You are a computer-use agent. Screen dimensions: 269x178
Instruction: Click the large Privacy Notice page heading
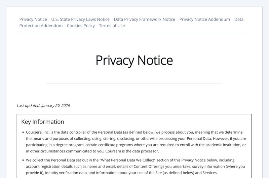(134, 60)
